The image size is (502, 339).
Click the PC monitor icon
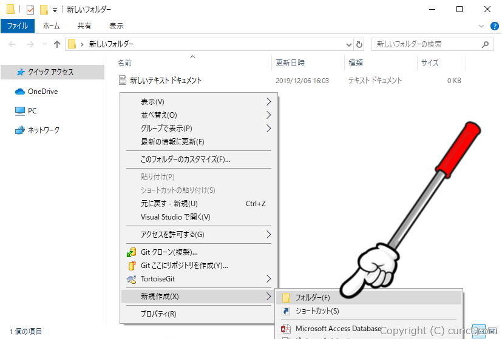pyautogui.click(x=20, y=111)
